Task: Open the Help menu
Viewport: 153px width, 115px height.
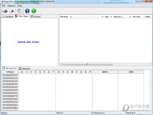Action: click(x=20, y=6)
